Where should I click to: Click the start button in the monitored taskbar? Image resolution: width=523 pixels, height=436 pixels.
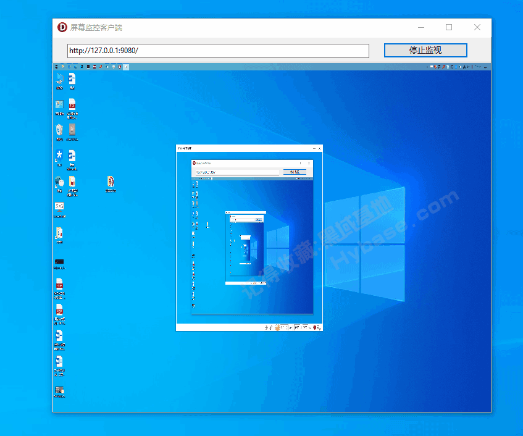(x=56, y=67)
